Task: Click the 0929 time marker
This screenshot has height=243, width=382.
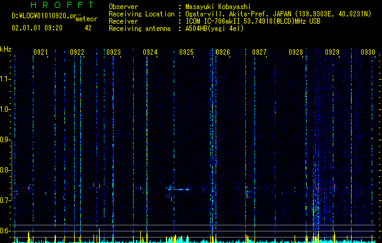Action: click(x=332, y=52)
